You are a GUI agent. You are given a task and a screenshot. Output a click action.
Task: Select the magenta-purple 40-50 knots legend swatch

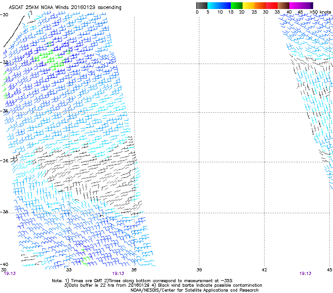pyautogui.click(x=301, y=5)
